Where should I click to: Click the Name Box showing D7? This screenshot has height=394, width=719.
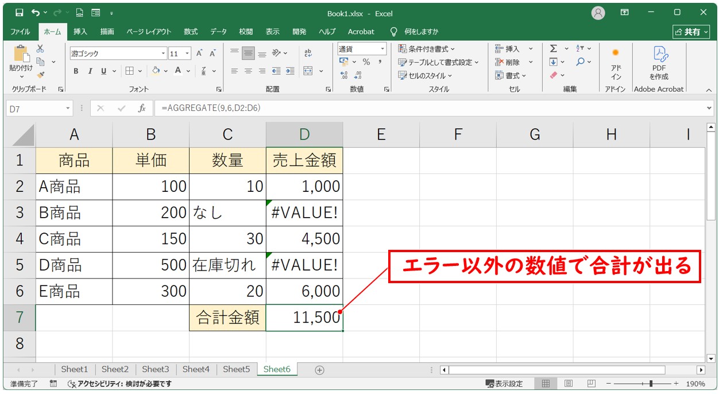[x=34, y=108]
